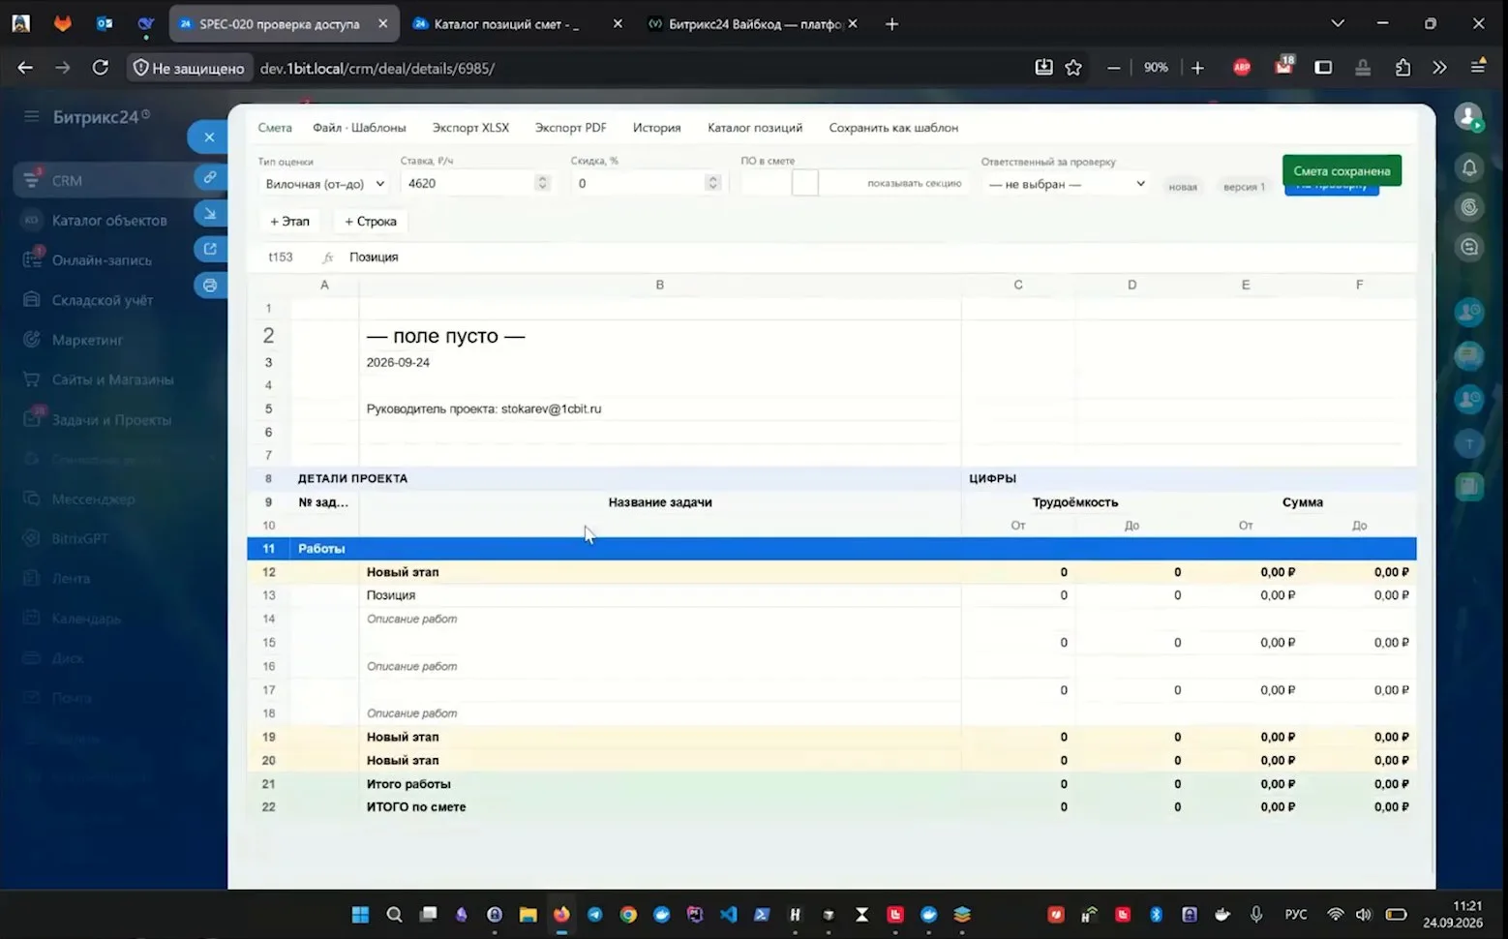Open the 'Тип оценки' dropdown

pos(324,184)
